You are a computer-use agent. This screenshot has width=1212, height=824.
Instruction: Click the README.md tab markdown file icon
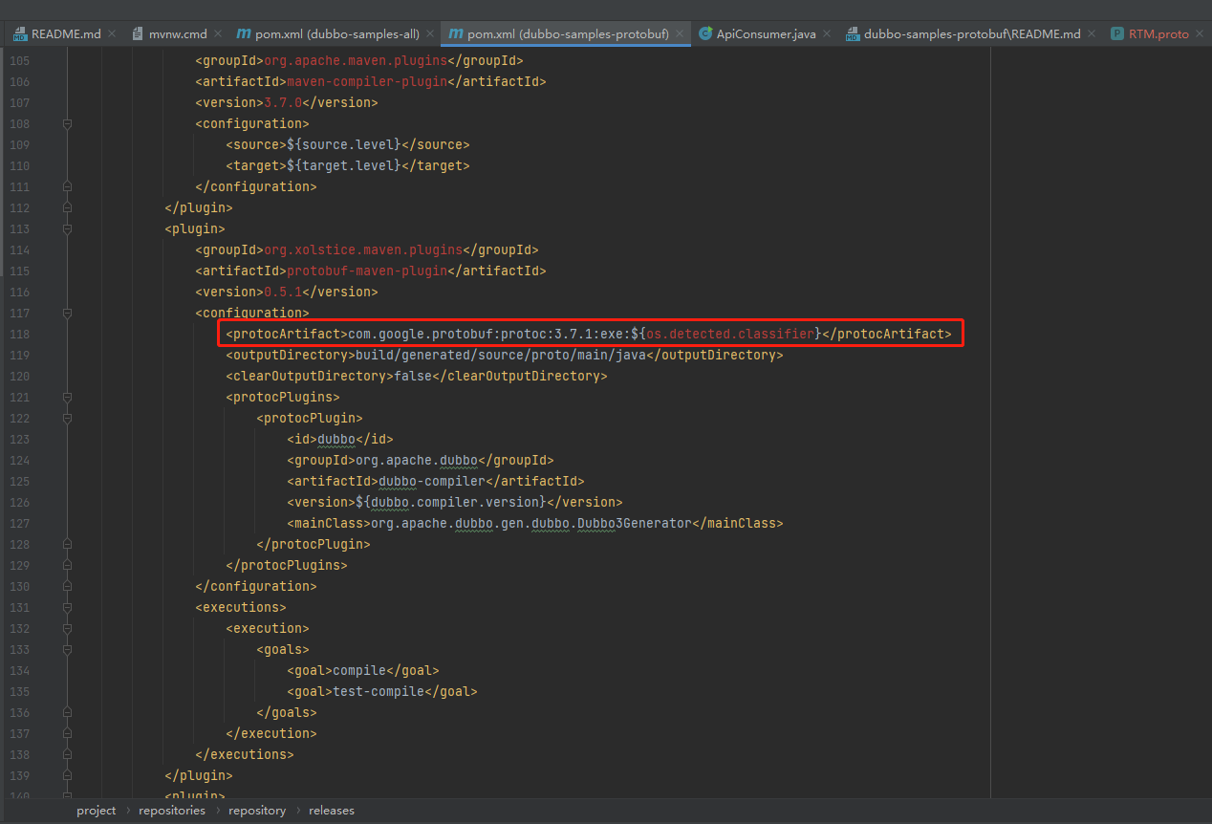[x=20, y=33]
